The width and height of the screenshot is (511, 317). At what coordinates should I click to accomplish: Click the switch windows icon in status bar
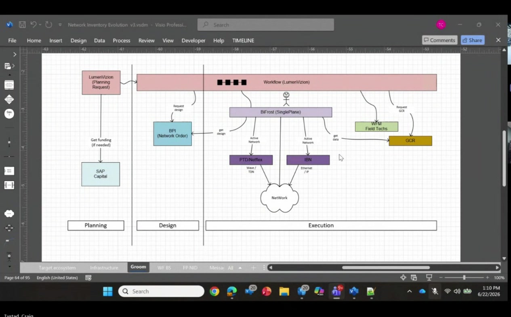click(x=414, y=278)
